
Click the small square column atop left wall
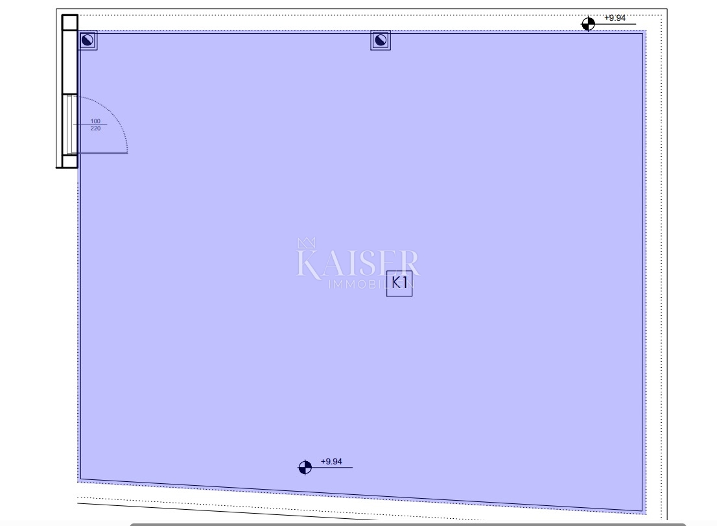pos(69,23)
